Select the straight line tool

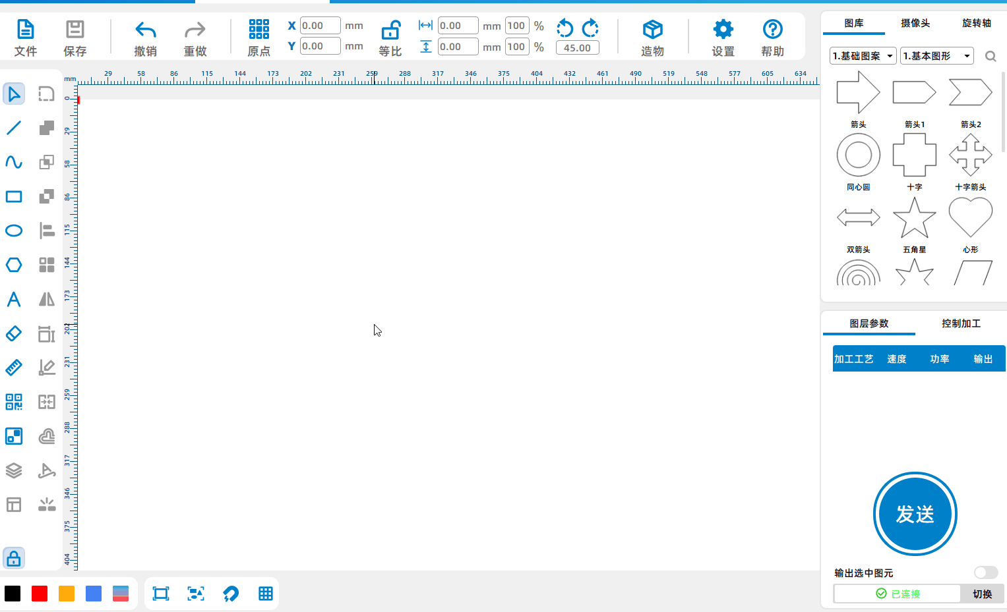click(14, 128)
